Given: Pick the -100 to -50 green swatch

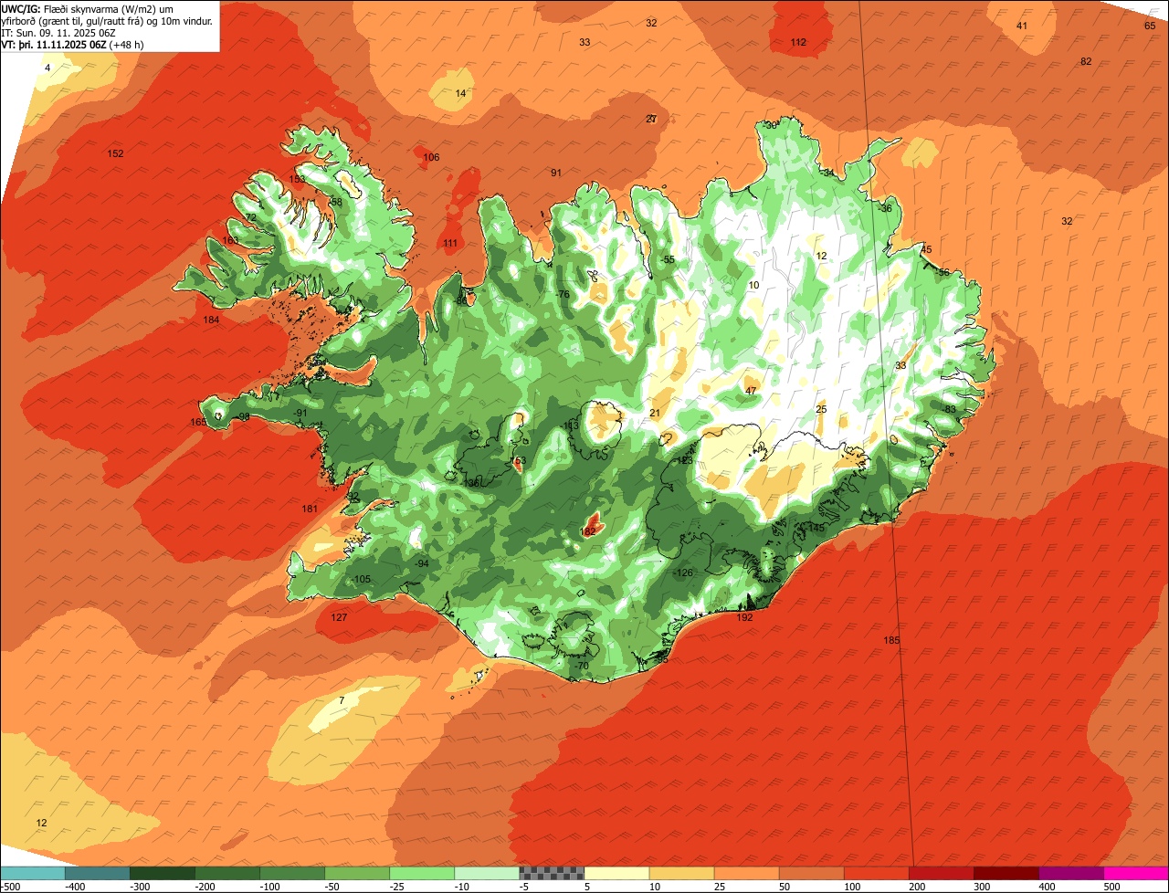Looking at the screenshot, I should 292,873.
